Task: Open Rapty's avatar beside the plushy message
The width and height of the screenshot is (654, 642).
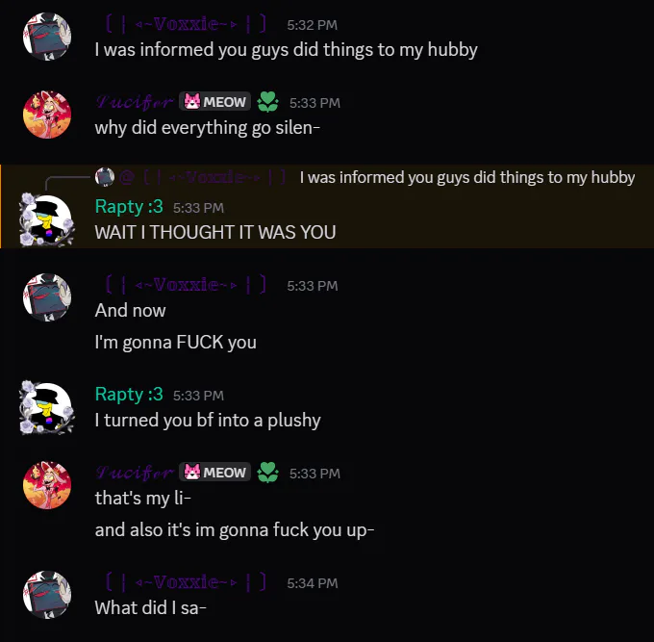Action: coord(47,407)
